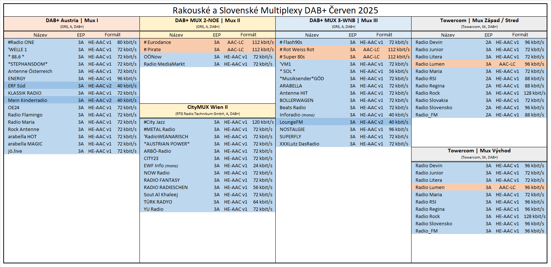
Task: Click the '* 88.6 *' station cell
Action: pyautogui.click(x=16, y=57)
